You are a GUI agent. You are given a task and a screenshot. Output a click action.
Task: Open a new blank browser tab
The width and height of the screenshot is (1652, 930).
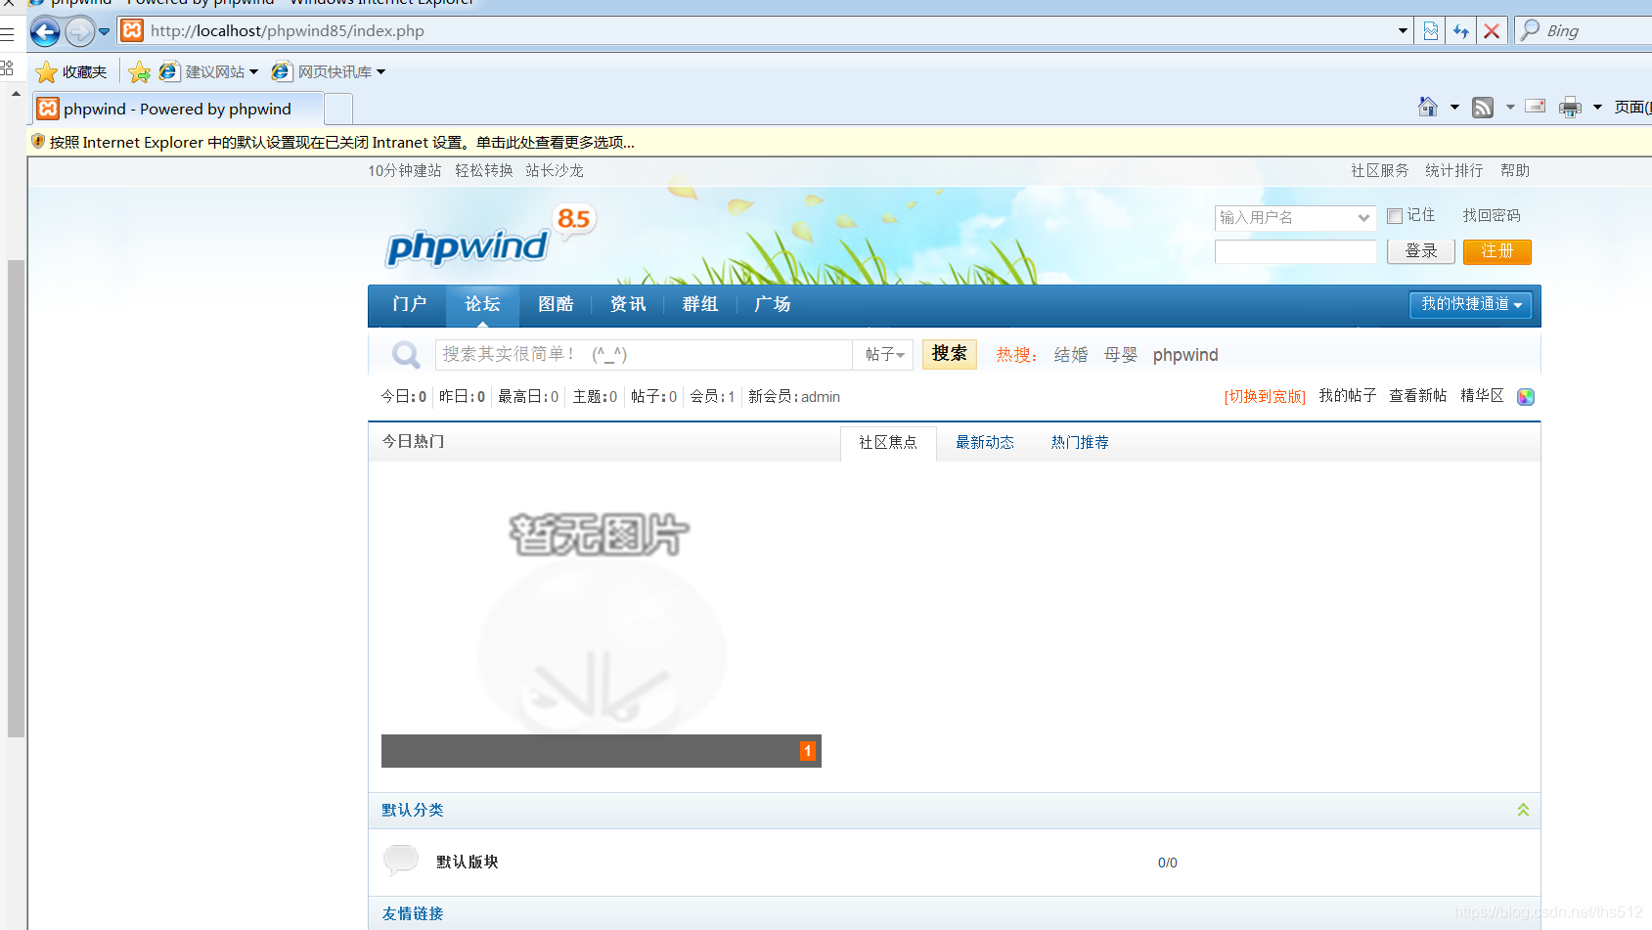point(338,109)
